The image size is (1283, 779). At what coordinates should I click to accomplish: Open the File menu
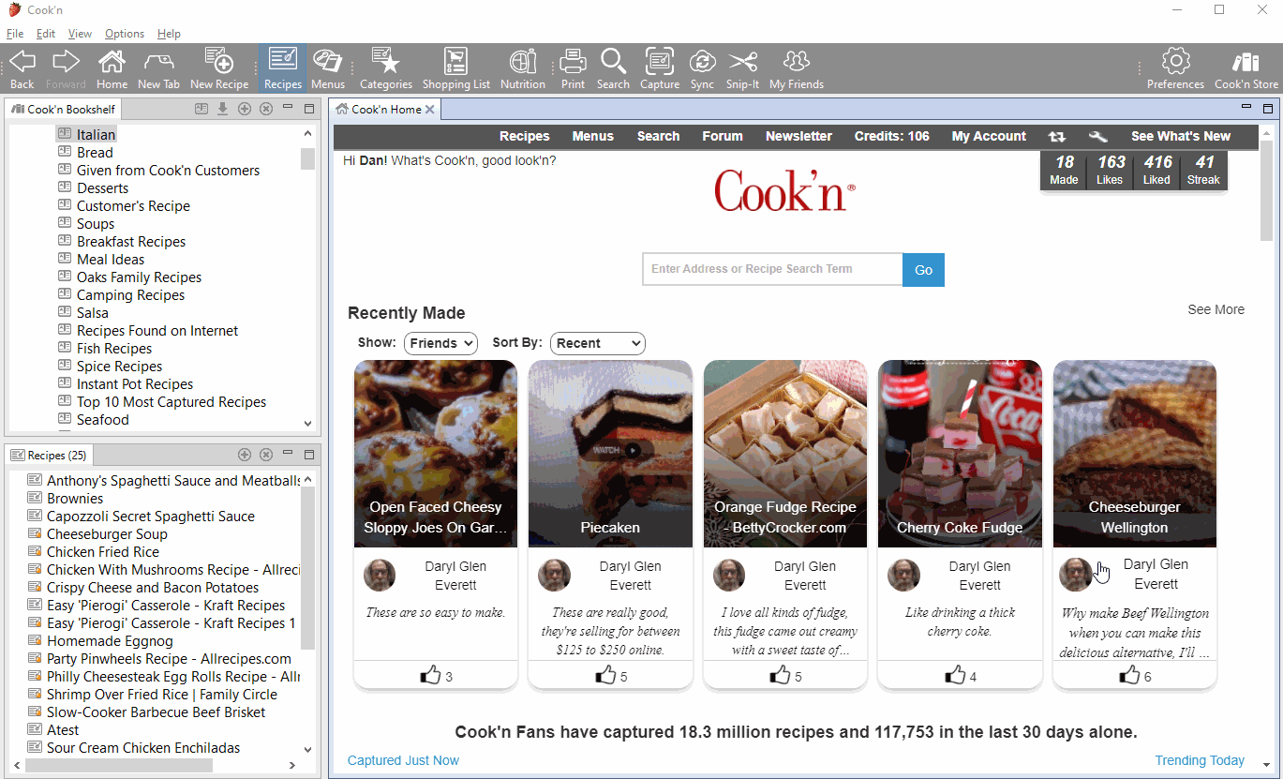[15, 34]
